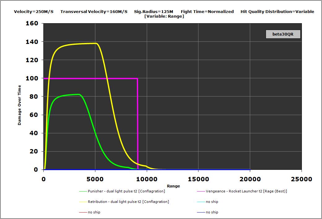Viewport: 322px width, 219px height.
Task: Click the magenta Vengeance legend line swatch
Action: click(x=201, y=191)
